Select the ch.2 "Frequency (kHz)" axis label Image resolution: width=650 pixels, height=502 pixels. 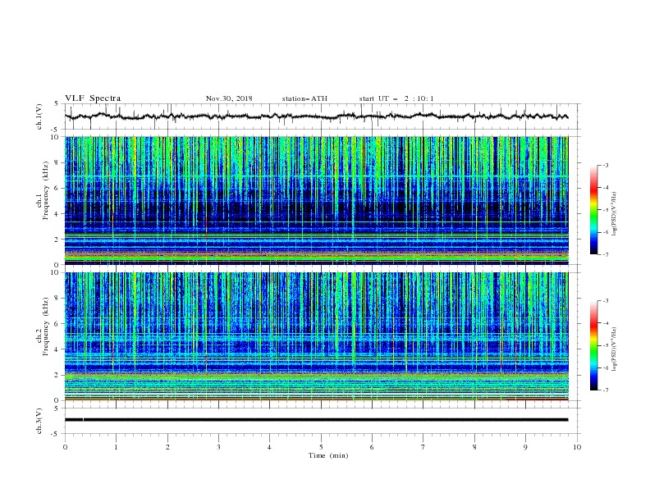[46, 326]
